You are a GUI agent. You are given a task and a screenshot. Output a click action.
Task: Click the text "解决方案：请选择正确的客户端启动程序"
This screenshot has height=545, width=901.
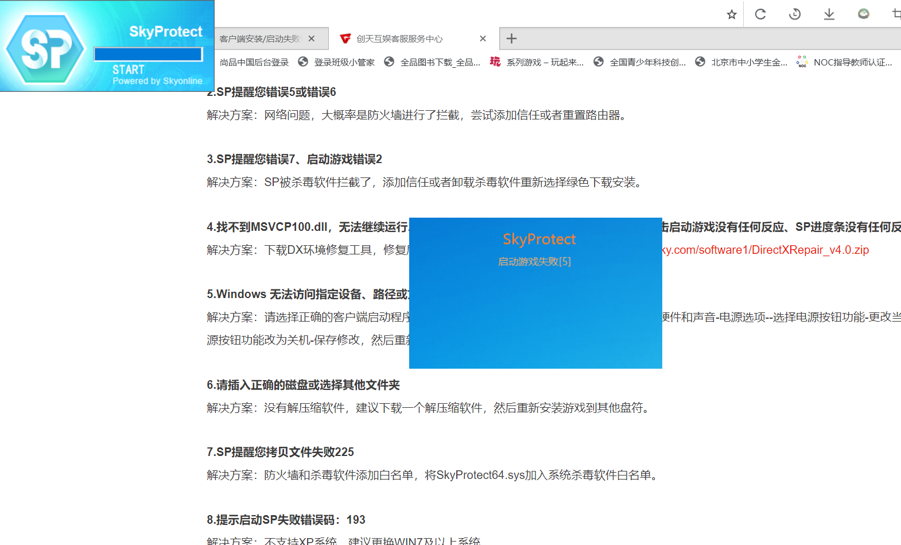tap(308, 317)
